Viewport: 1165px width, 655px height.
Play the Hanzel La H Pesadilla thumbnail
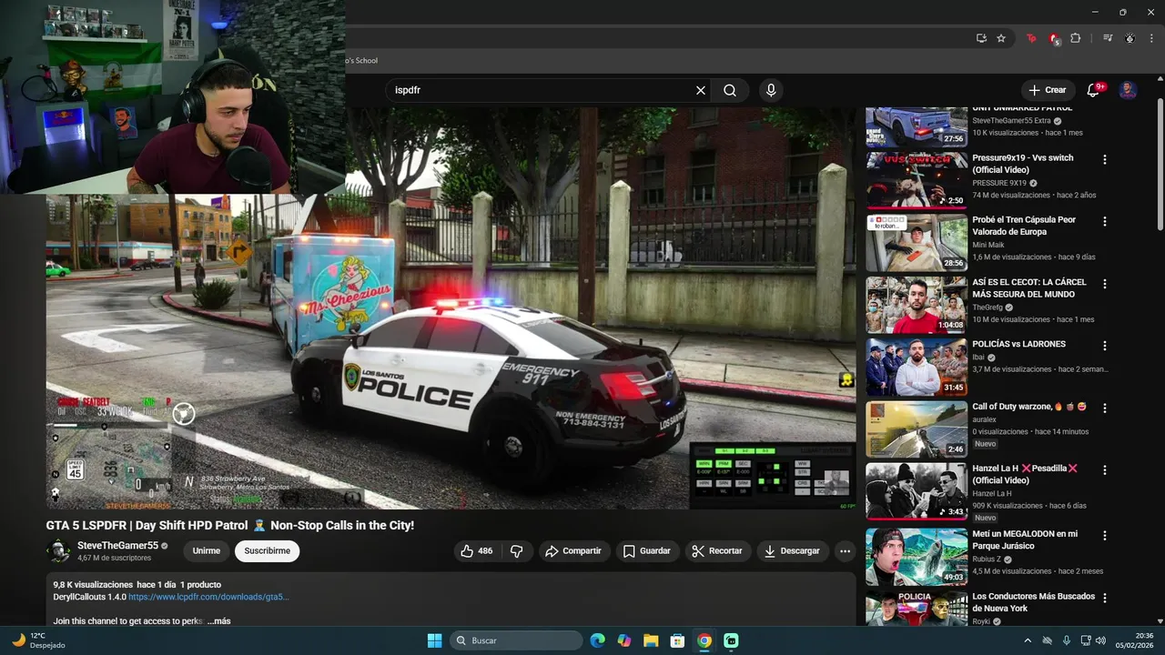(x=917, y=491)
